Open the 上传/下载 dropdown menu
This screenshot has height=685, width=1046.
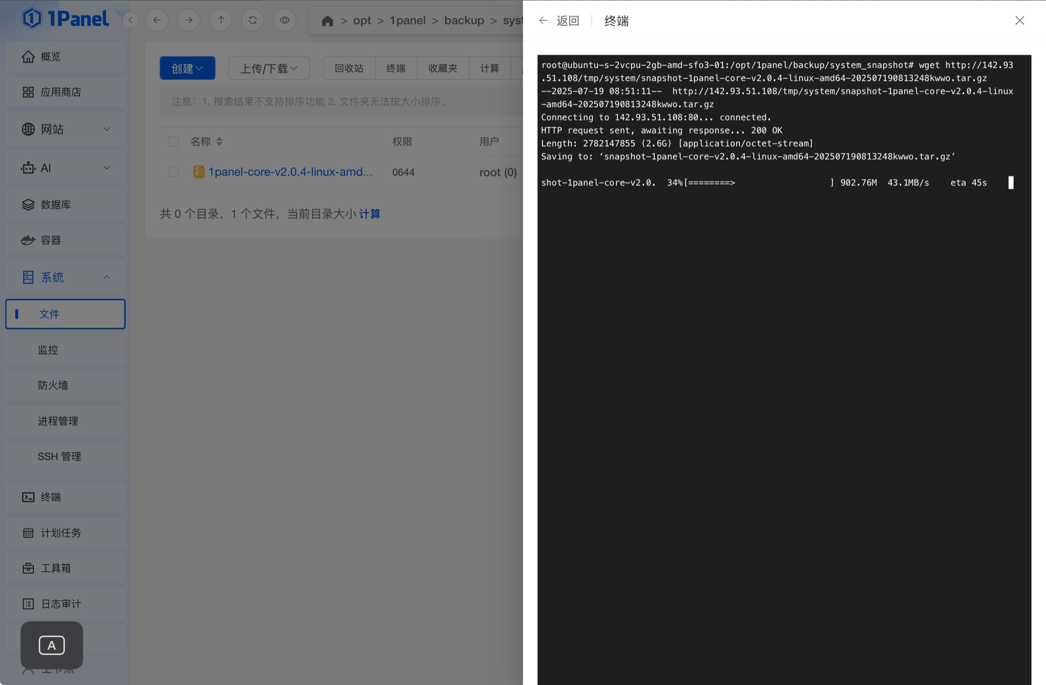pyautogui.click(x=269, y=68)
